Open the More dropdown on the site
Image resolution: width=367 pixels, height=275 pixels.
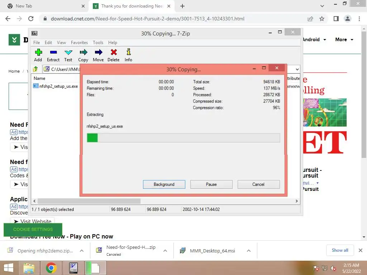(344, 39)
